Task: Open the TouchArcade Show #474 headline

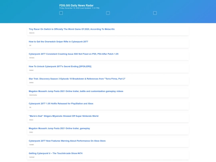Action: [56, 153]
